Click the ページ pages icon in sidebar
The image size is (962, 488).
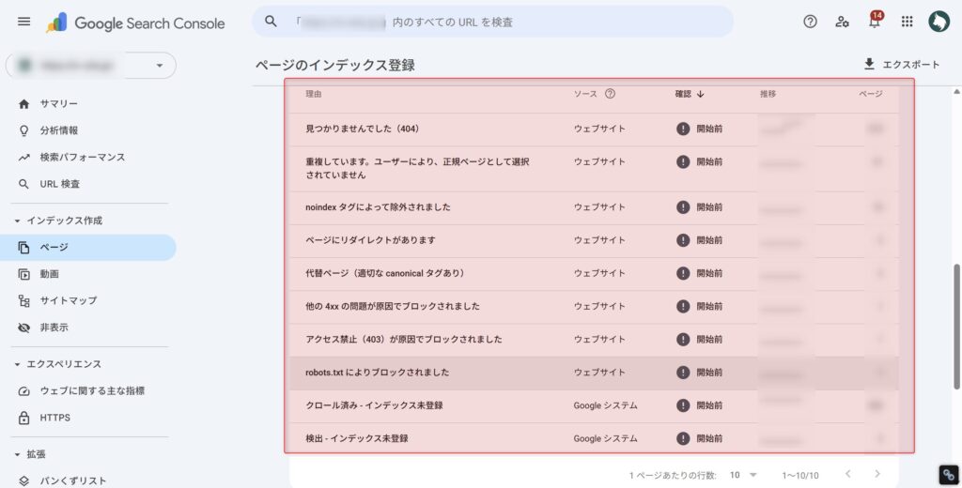pos(23,248)
